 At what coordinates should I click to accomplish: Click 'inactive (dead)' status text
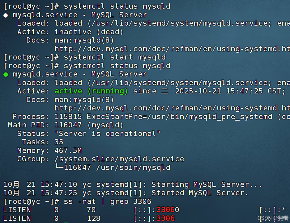[89, 32]
